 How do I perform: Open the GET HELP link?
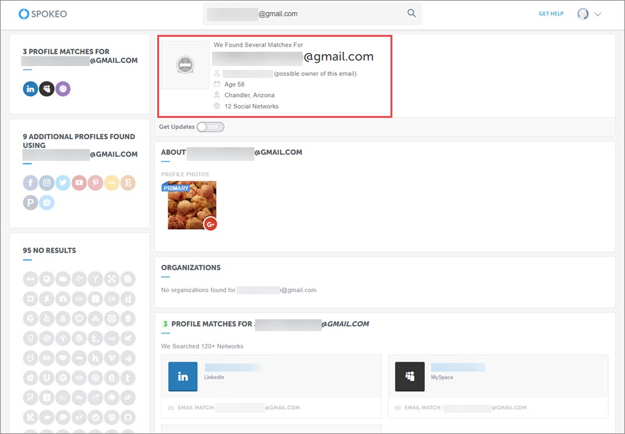(551, 14)
